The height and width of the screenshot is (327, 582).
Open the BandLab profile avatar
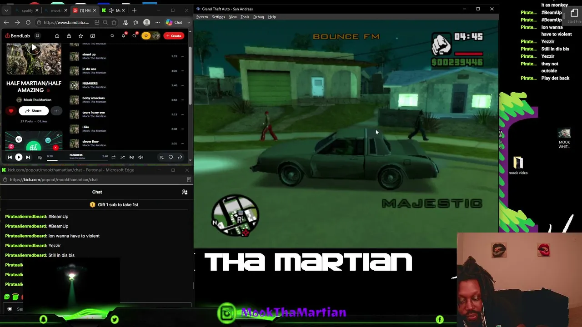(156, 36)
